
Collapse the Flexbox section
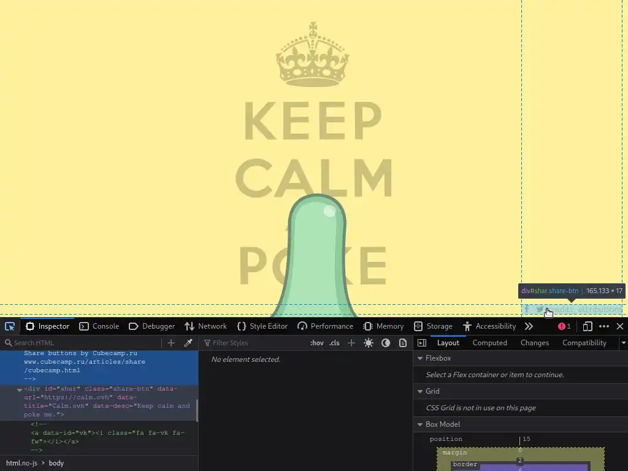point(420,358)
